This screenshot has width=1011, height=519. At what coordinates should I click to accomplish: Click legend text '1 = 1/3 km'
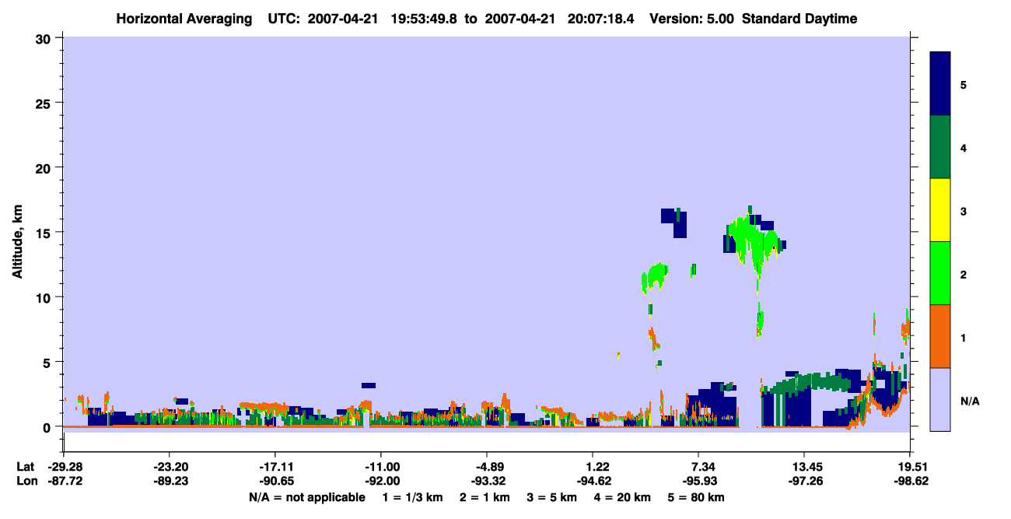(x=412, y=497)
